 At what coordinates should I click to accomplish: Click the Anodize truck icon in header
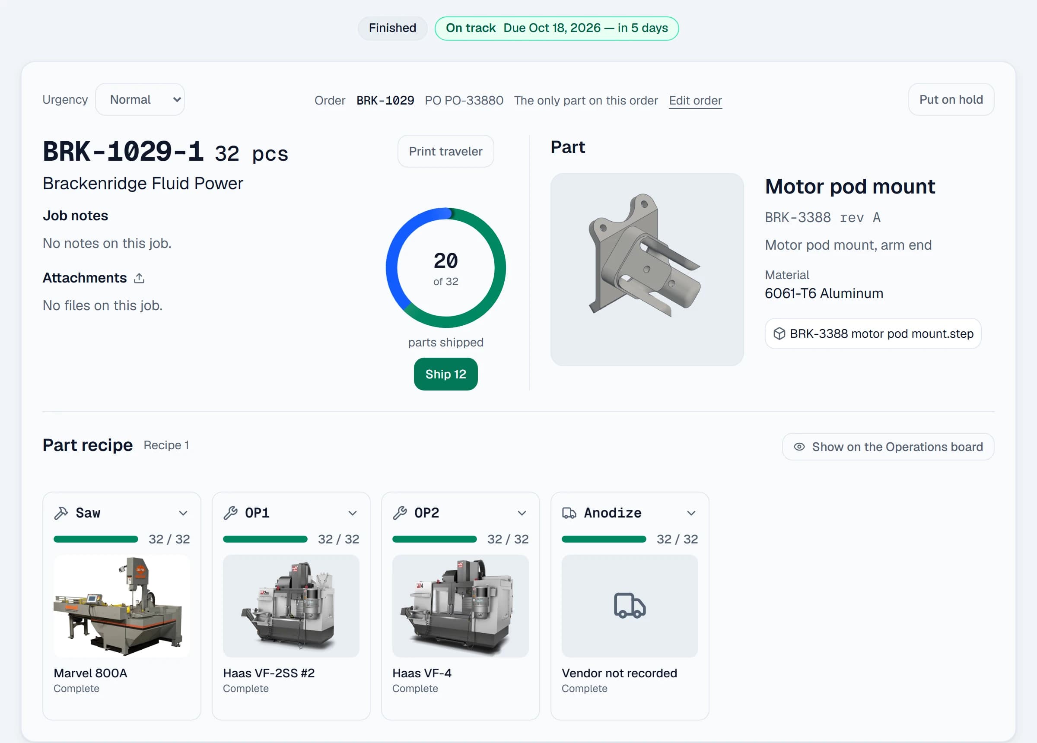coord(569,513)
